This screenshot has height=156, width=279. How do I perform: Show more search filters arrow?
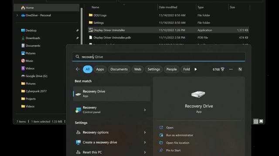(196, 69)
